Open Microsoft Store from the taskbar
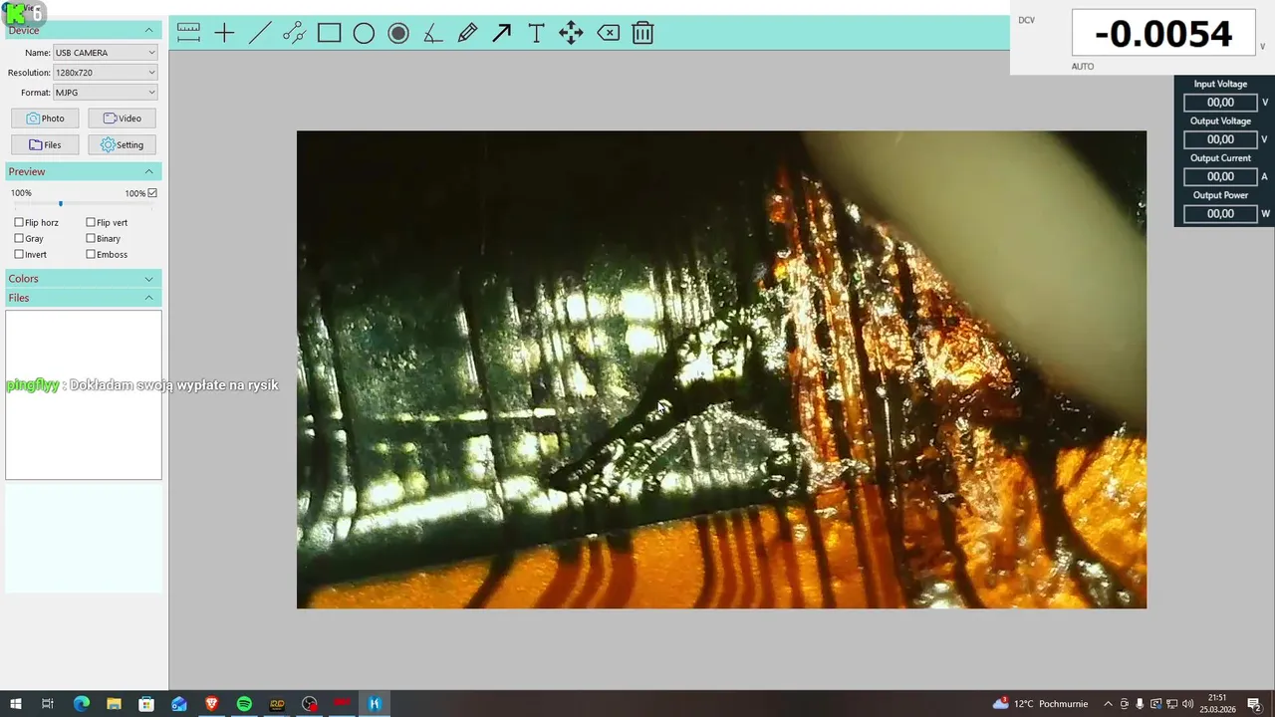This screenshot has height=717, width=1275. click(x=146, y=704)
